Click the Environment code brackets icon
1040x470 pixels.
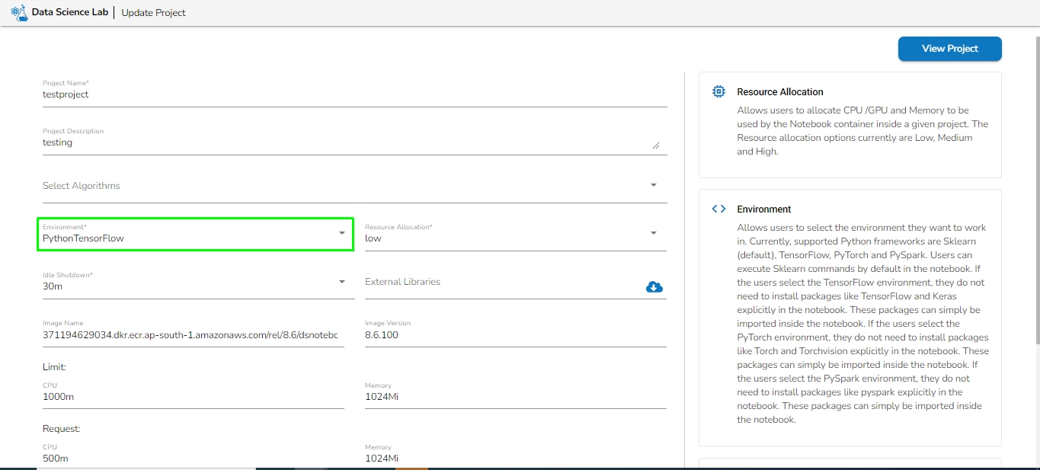718,209
